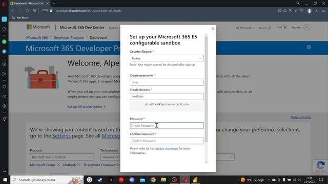Open the Windows notification center
This screenshot has width=328, height=184.
321,179
